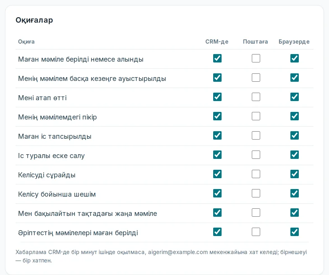Disable Браузерде for 'Іс туралы еске салу'
This screenshot has width=329, height=275.
295,155
